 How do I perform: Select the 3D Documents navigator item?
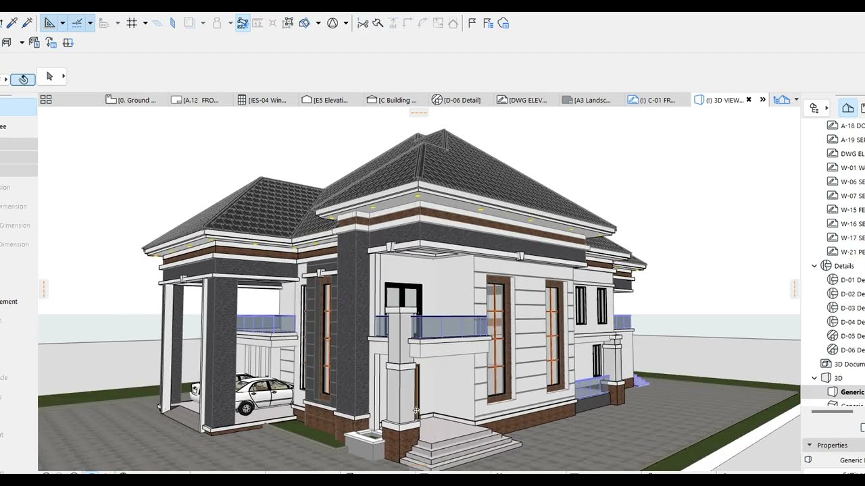(x=842, y=364)
